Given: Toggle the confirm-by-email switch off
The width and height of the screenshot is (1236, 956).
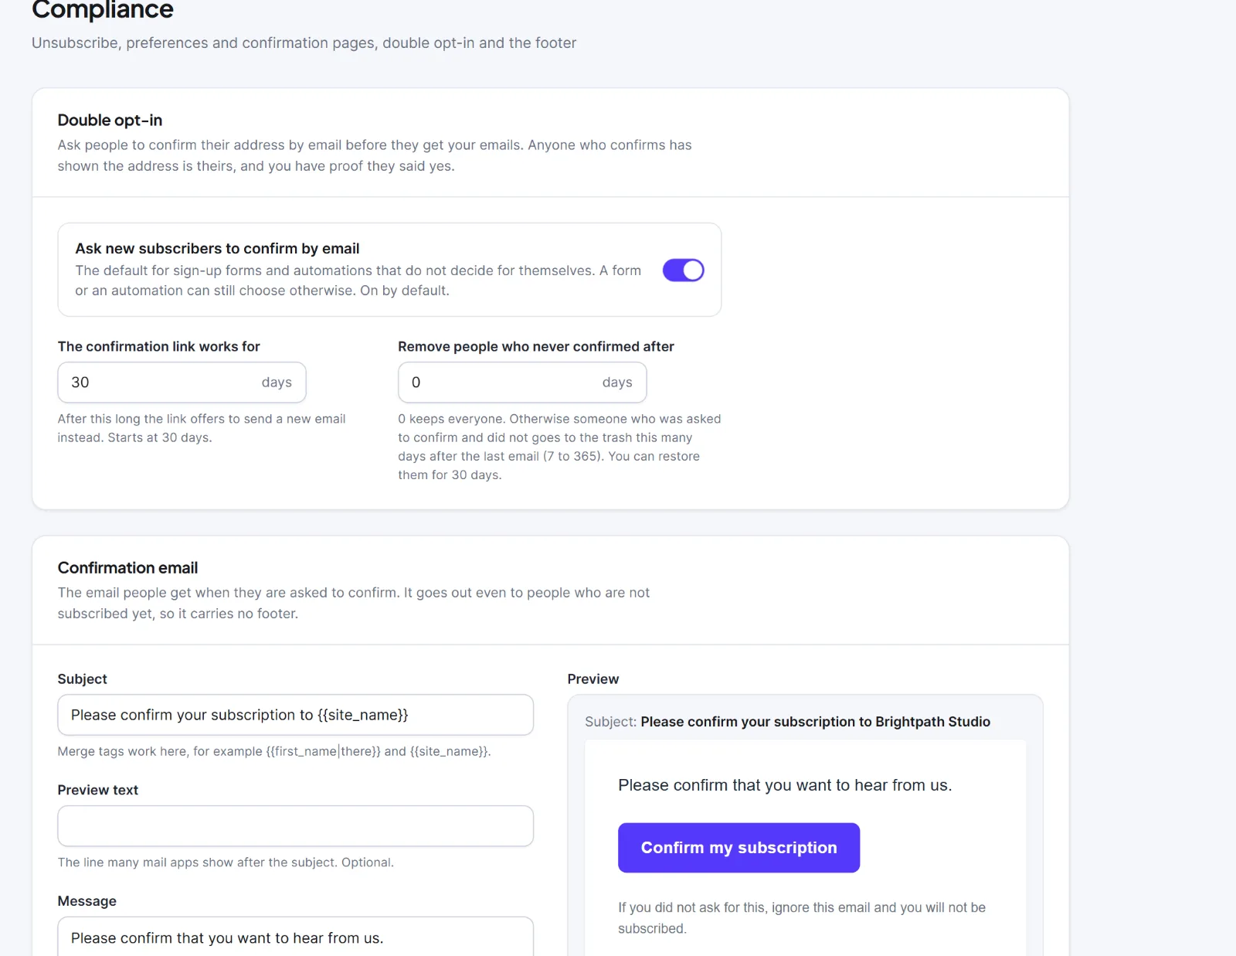Looking at the screenshot, I should pyautogui.click(x=683, y=270).
